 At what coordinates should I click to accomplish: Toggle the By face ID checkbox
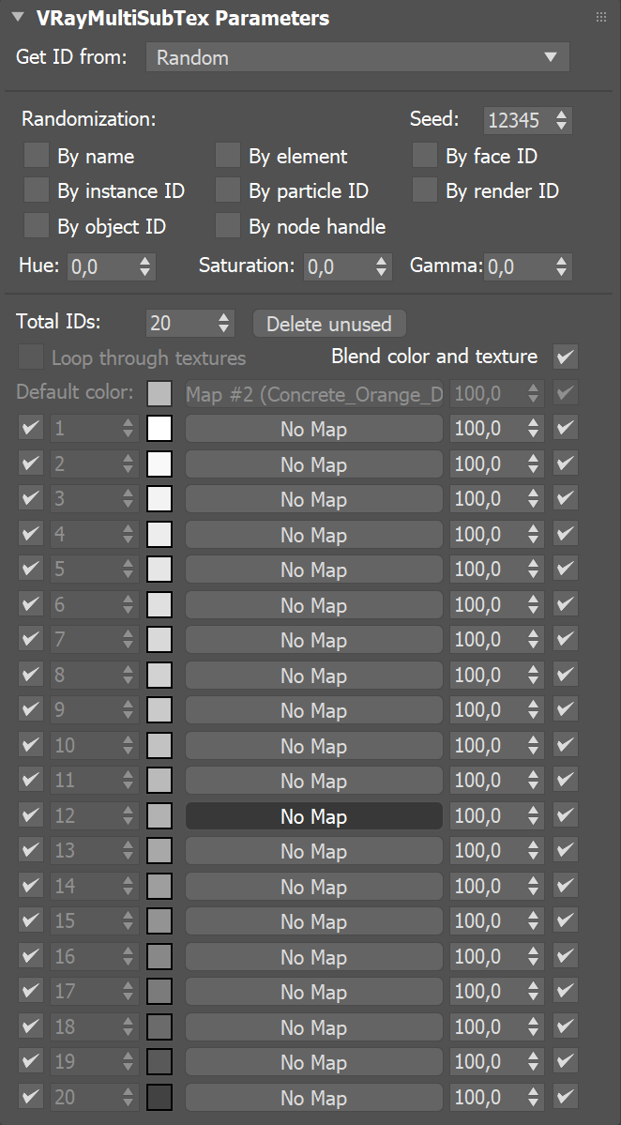click(425, 156)
